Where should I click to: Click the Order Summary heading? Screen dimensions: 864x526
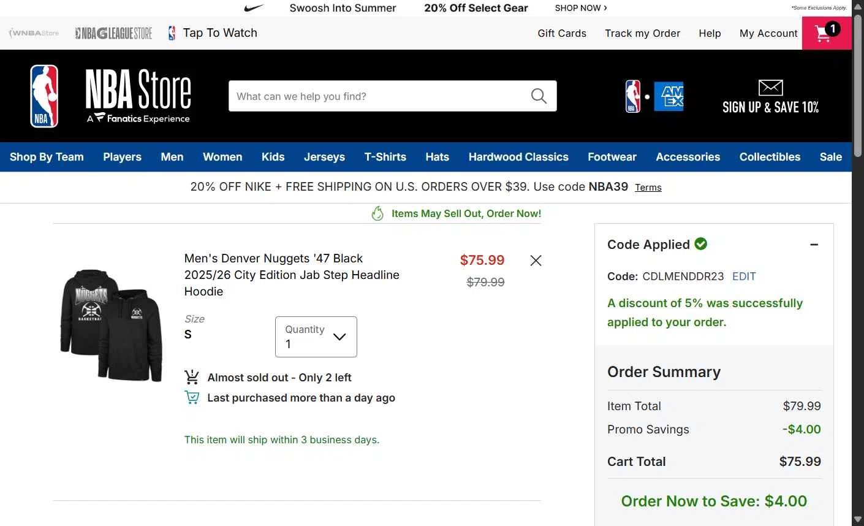664,372
